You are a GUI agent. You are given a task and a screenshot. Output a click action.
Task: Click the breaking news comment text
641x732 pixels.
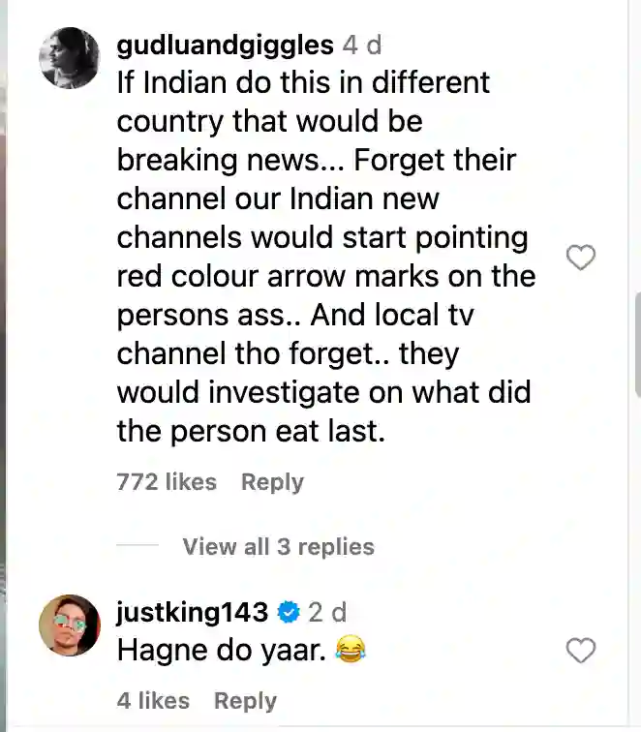click(326, 257)
